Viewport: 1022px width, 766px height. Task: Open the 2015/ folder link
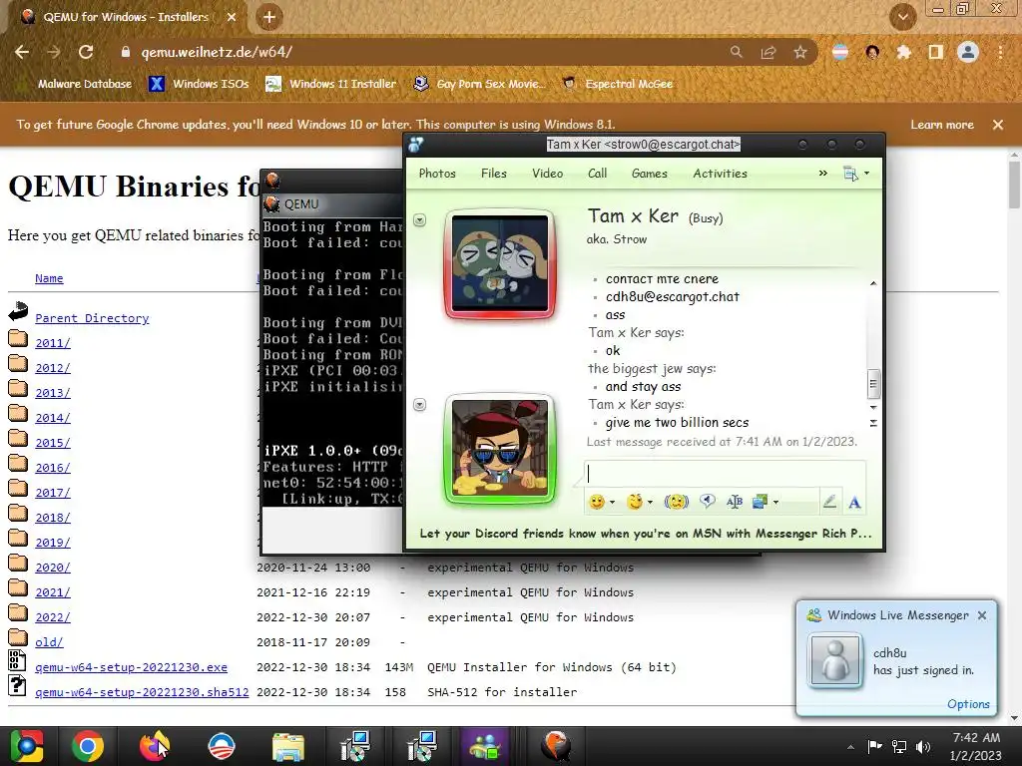click(53, 443)
